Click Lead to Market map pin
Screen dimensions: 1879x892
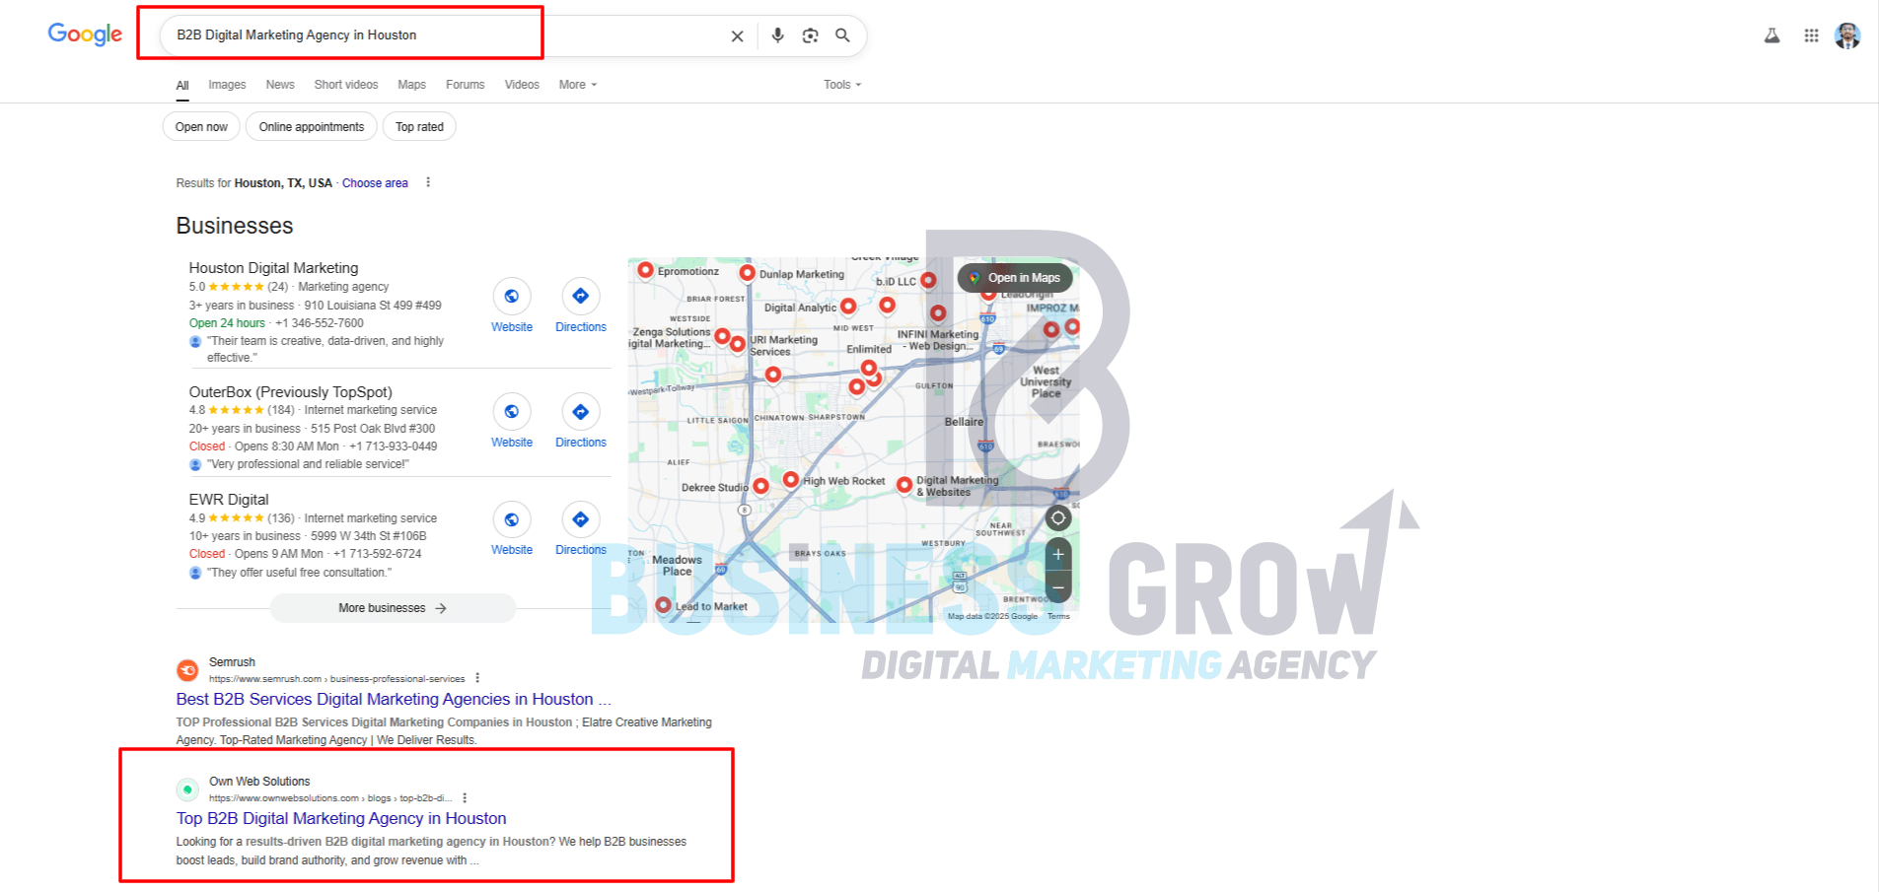(663, 605)
